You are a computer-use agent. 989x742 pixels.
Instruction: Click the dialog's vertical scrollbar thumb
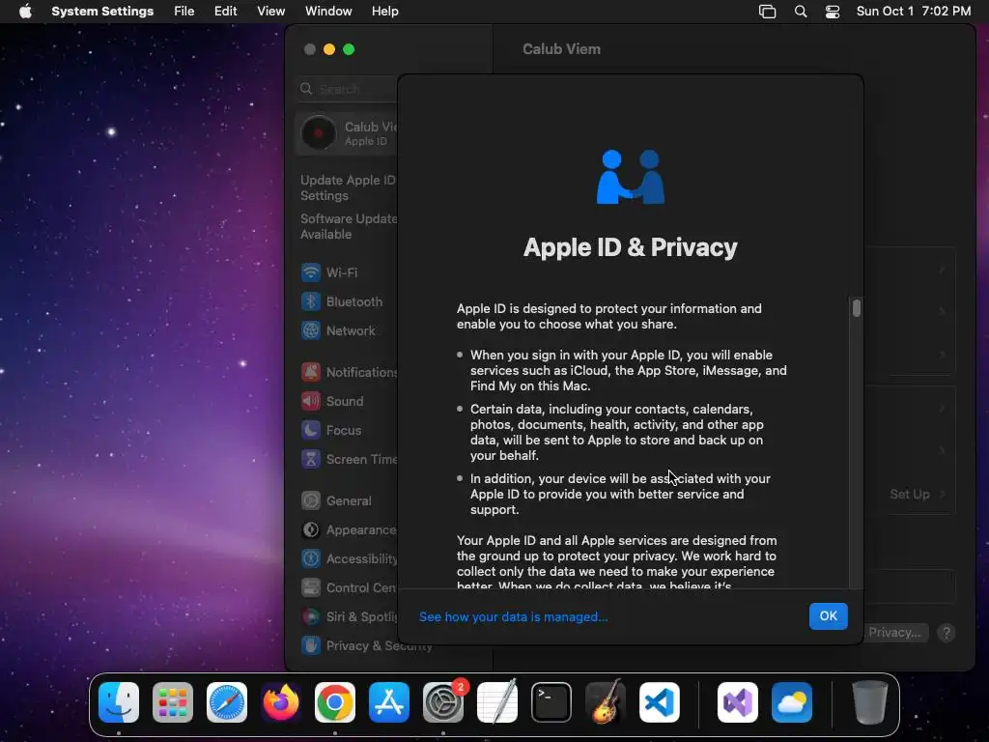pyautogui.click(x=856, y=308)
